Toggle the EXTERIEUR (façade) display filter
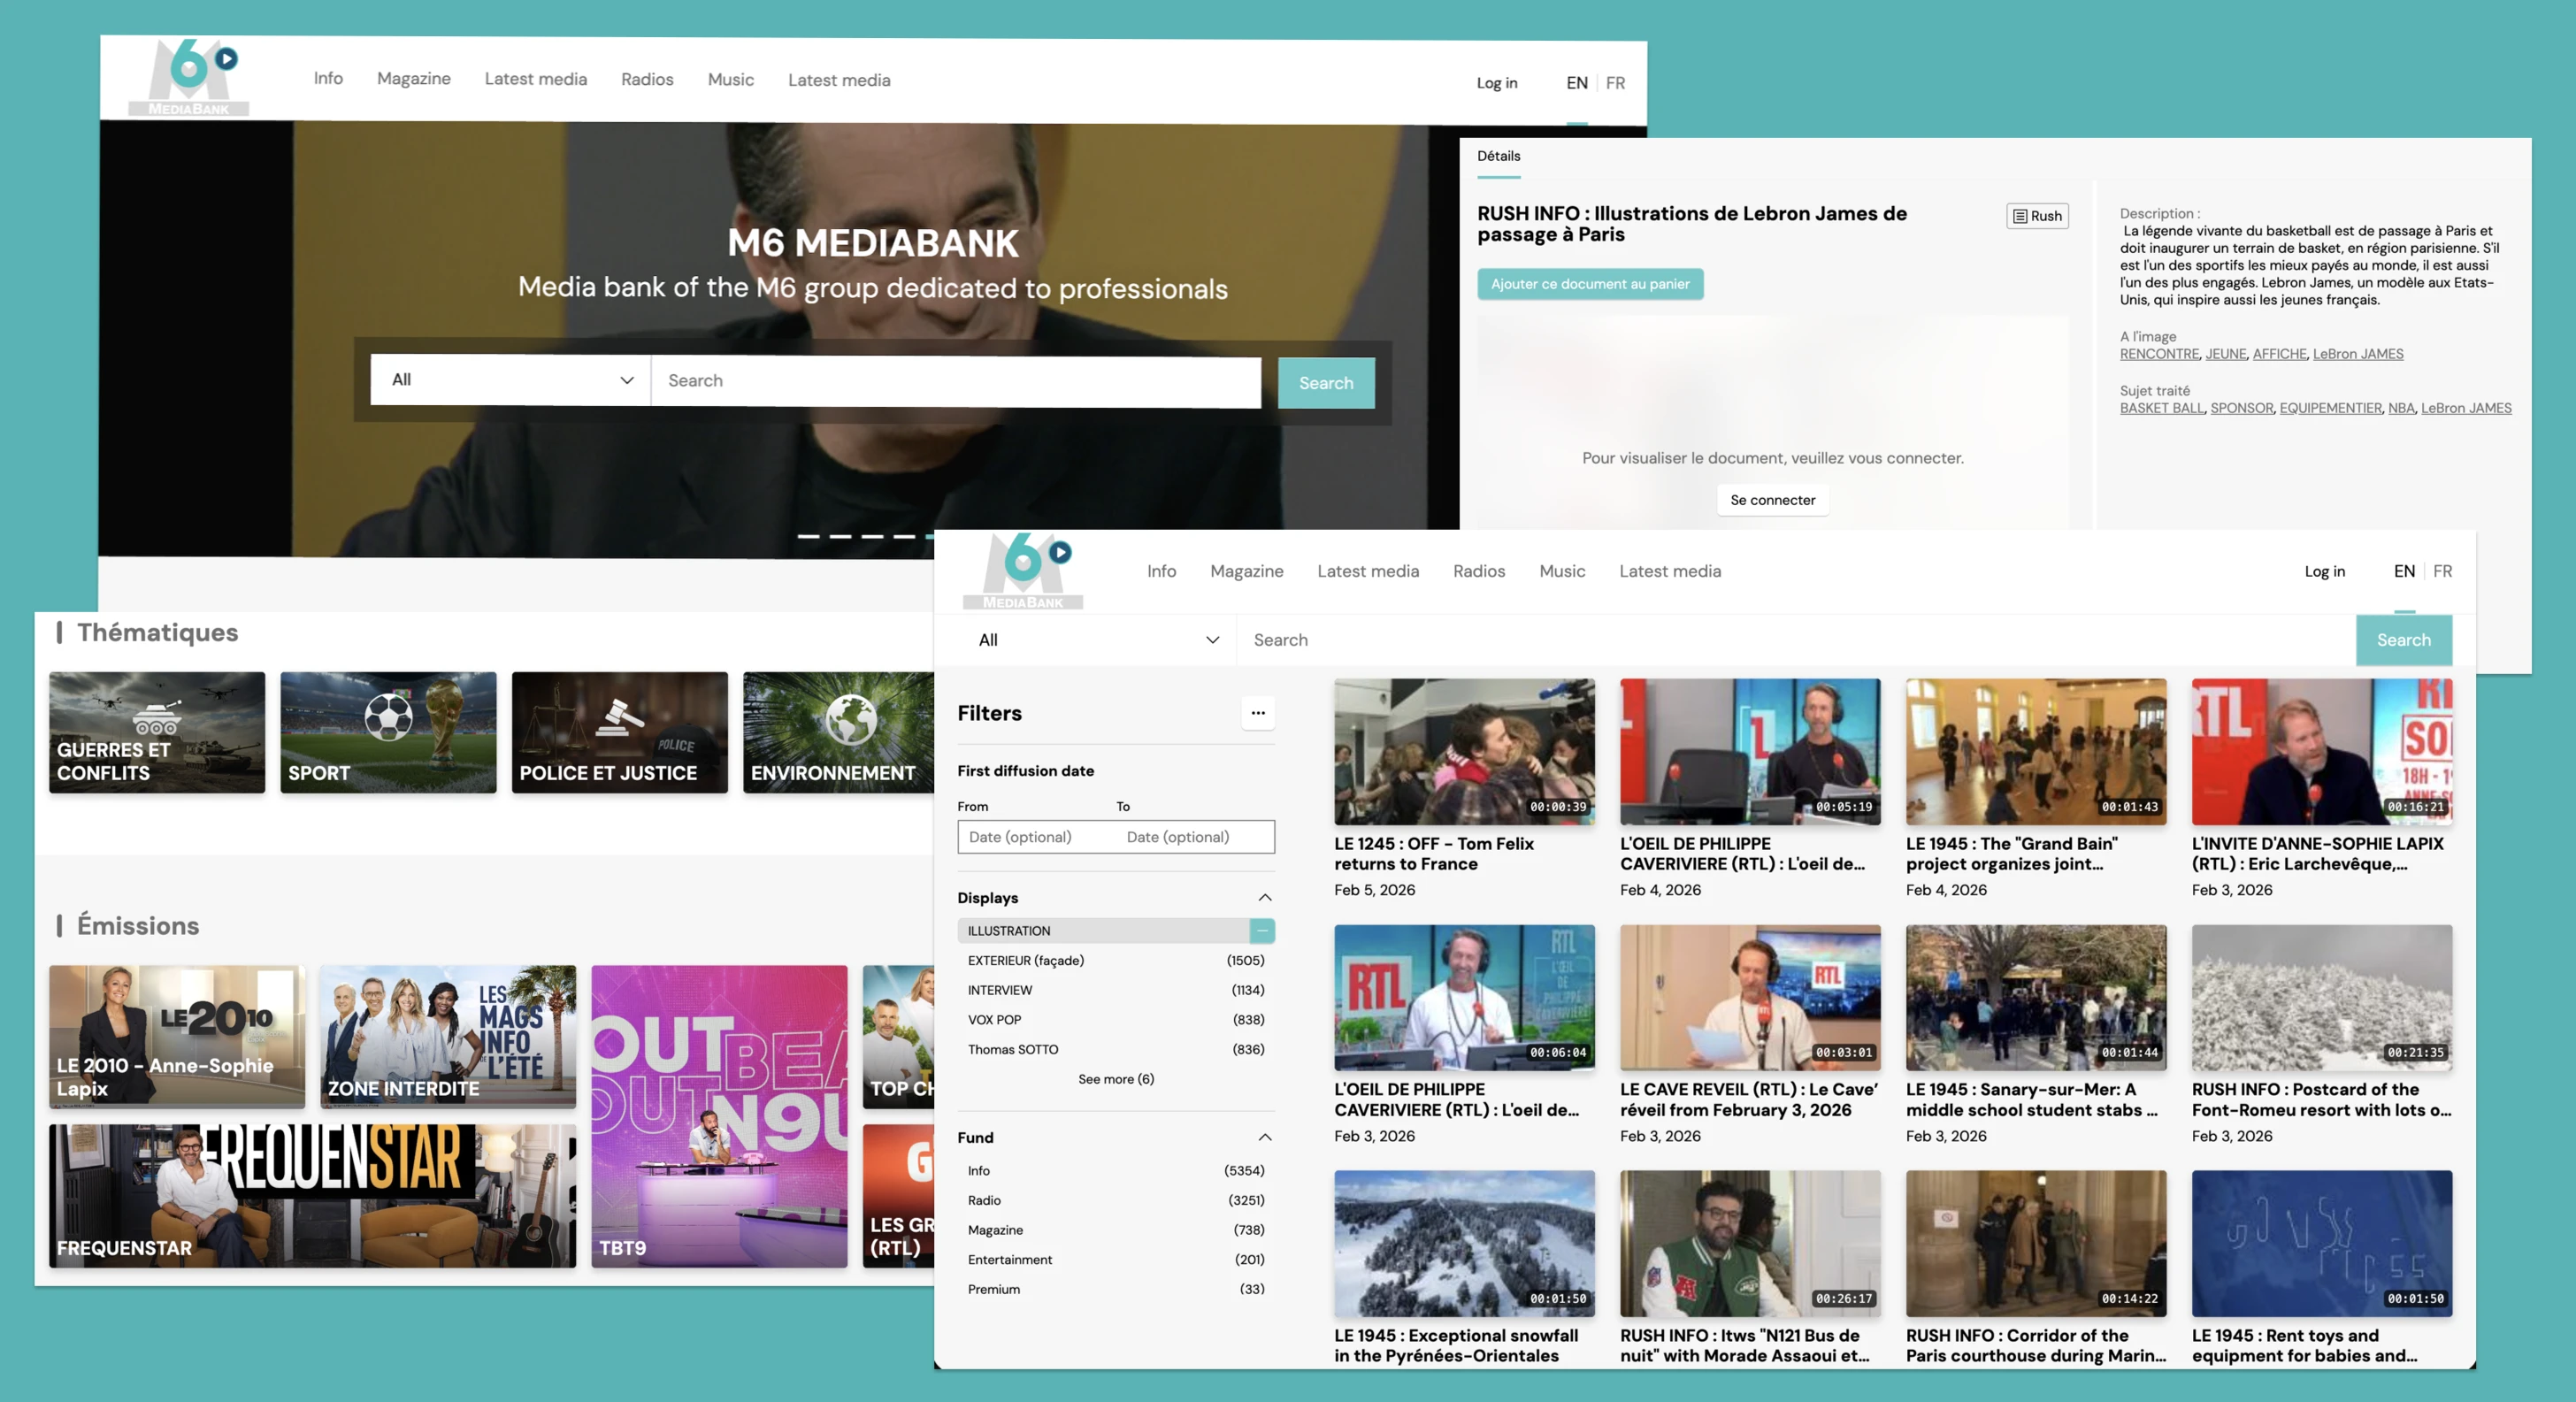The image size is (2576, 1402). [x=1116, y=961]
